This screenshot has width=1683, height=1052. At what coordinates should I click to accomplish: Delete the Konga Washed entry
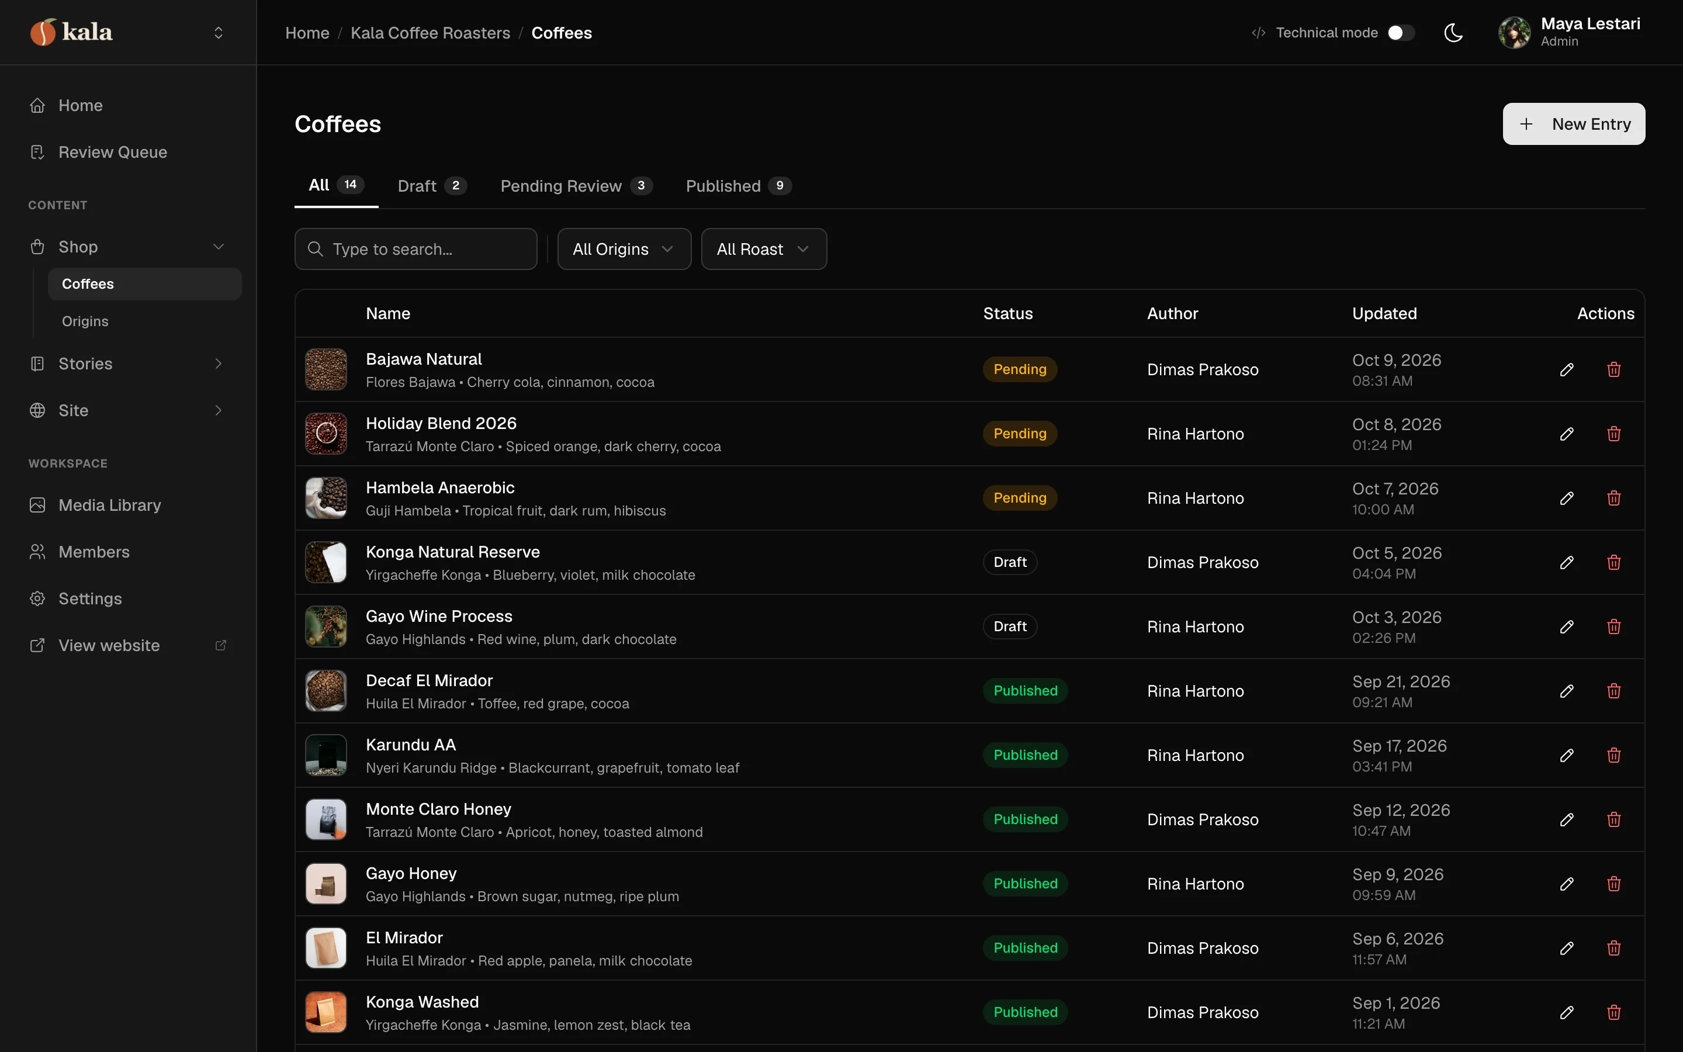1613,1012
